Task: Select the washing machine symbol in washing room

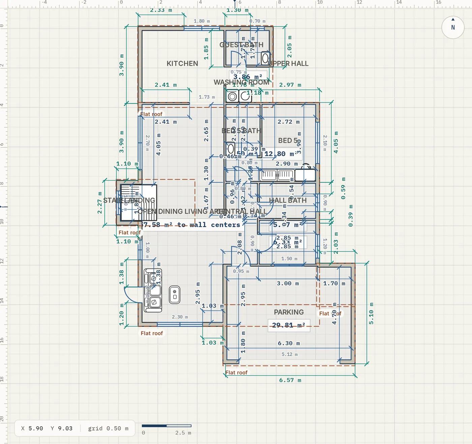Action: tap(232, 96)
